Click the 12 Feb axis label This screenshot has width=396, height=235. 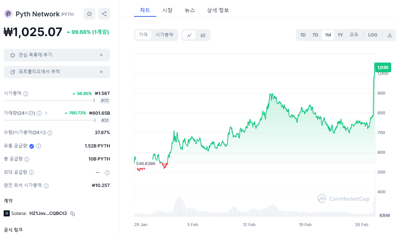pos(249,225)
